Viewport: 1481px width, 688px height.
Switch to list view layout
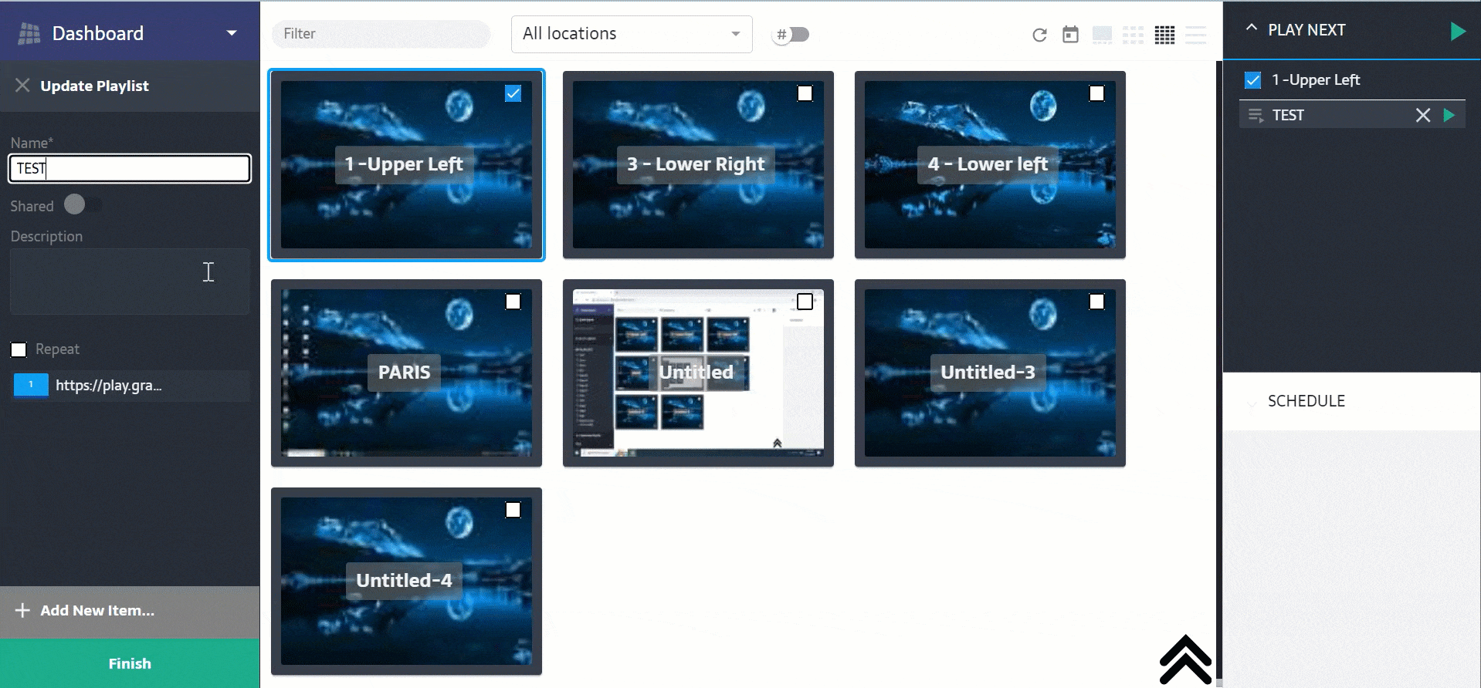pos(1195,35)
